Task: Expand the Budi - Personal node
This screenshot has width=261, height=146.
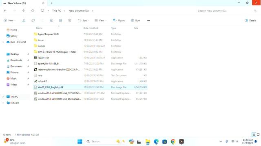Action: tap(3, 42)
